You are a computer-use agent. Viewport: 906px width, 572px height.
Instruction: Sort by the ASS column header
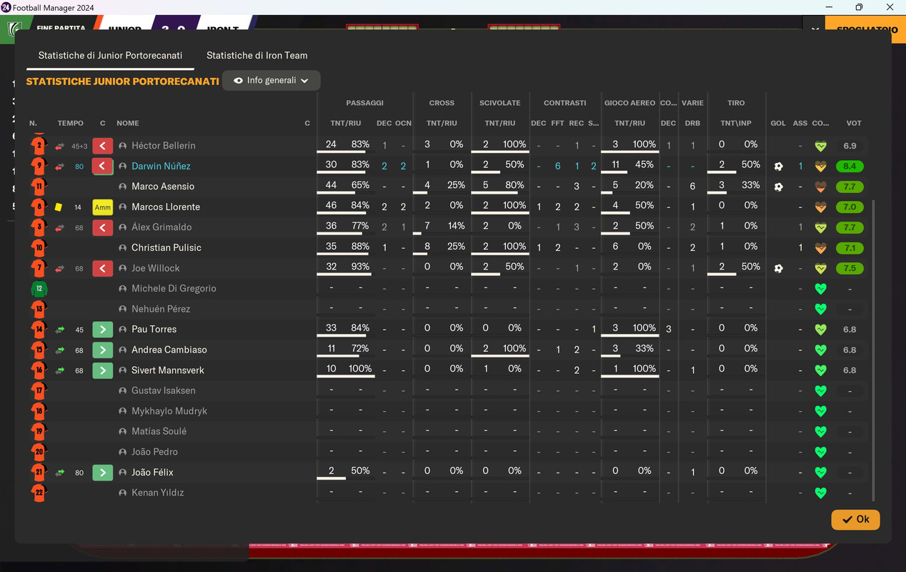(800, 123)
